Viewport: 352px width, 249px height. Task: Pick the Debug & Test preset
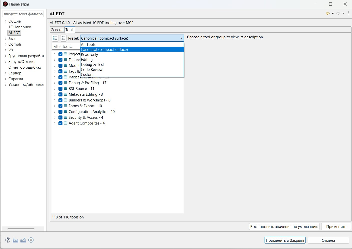132,64
